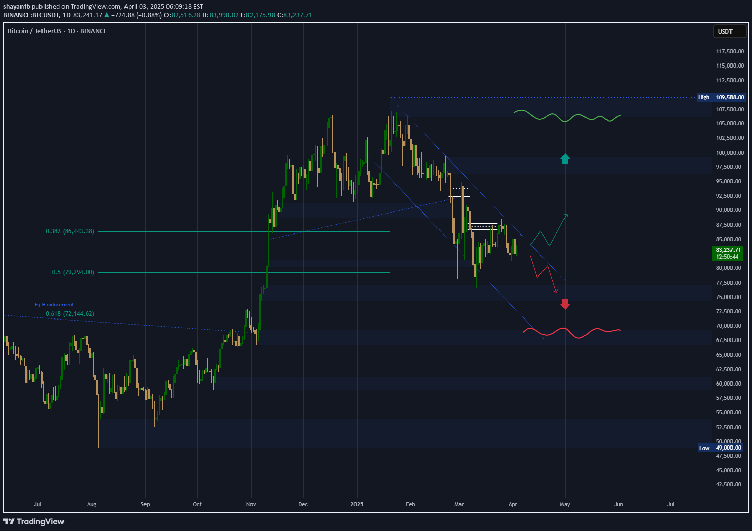Viewport: 752px width, 531px height.
Task: Click the red zigzag bearish path arrow
Action: (544, 274)
